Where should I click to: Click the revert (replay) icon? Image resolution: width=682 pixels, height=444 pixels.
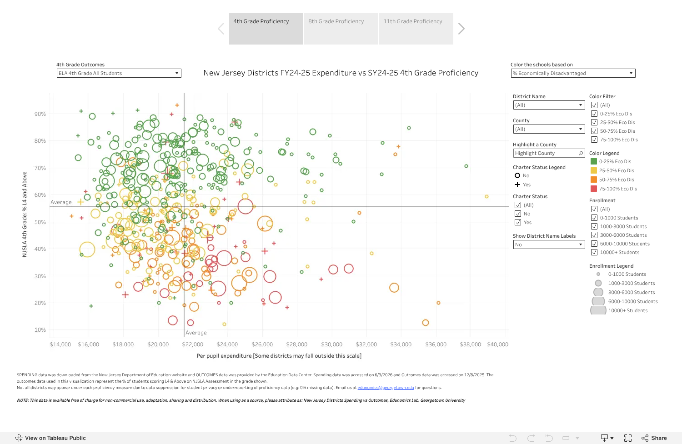tap(549, 438)
